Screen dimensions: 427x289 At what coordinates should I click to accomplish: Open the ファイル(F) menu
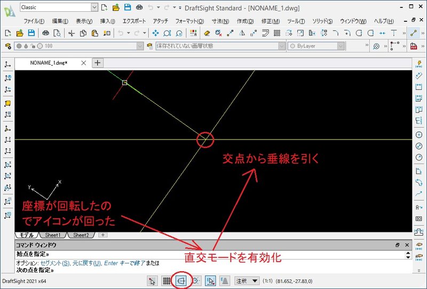click(34, 21)
